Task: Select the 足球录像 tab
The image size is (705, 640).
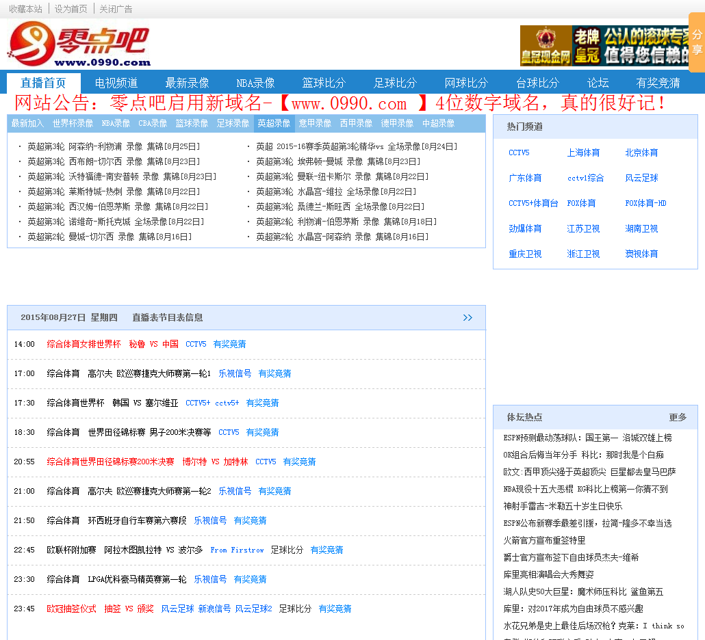Action: (233, 124)
